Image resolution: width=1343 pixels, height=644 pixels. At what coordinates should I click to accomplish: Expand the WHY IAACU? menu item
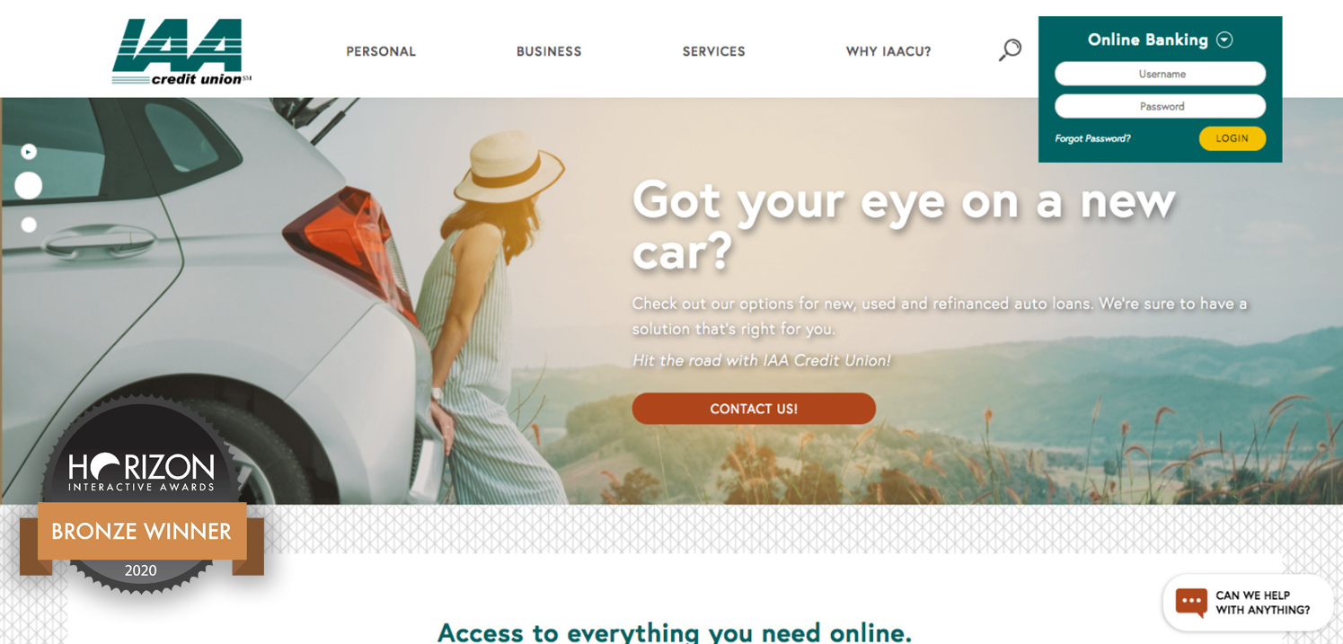(888, 52)
